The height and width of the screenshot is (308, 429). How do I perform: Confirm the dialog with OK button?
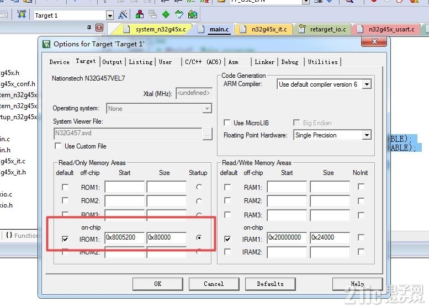158,284
